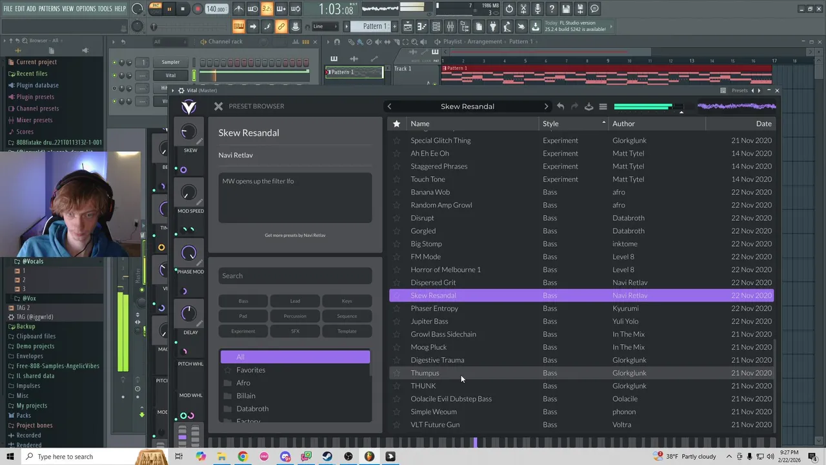Filter presets by Percussion style
The image size is (826, 465).
point(295,316)
